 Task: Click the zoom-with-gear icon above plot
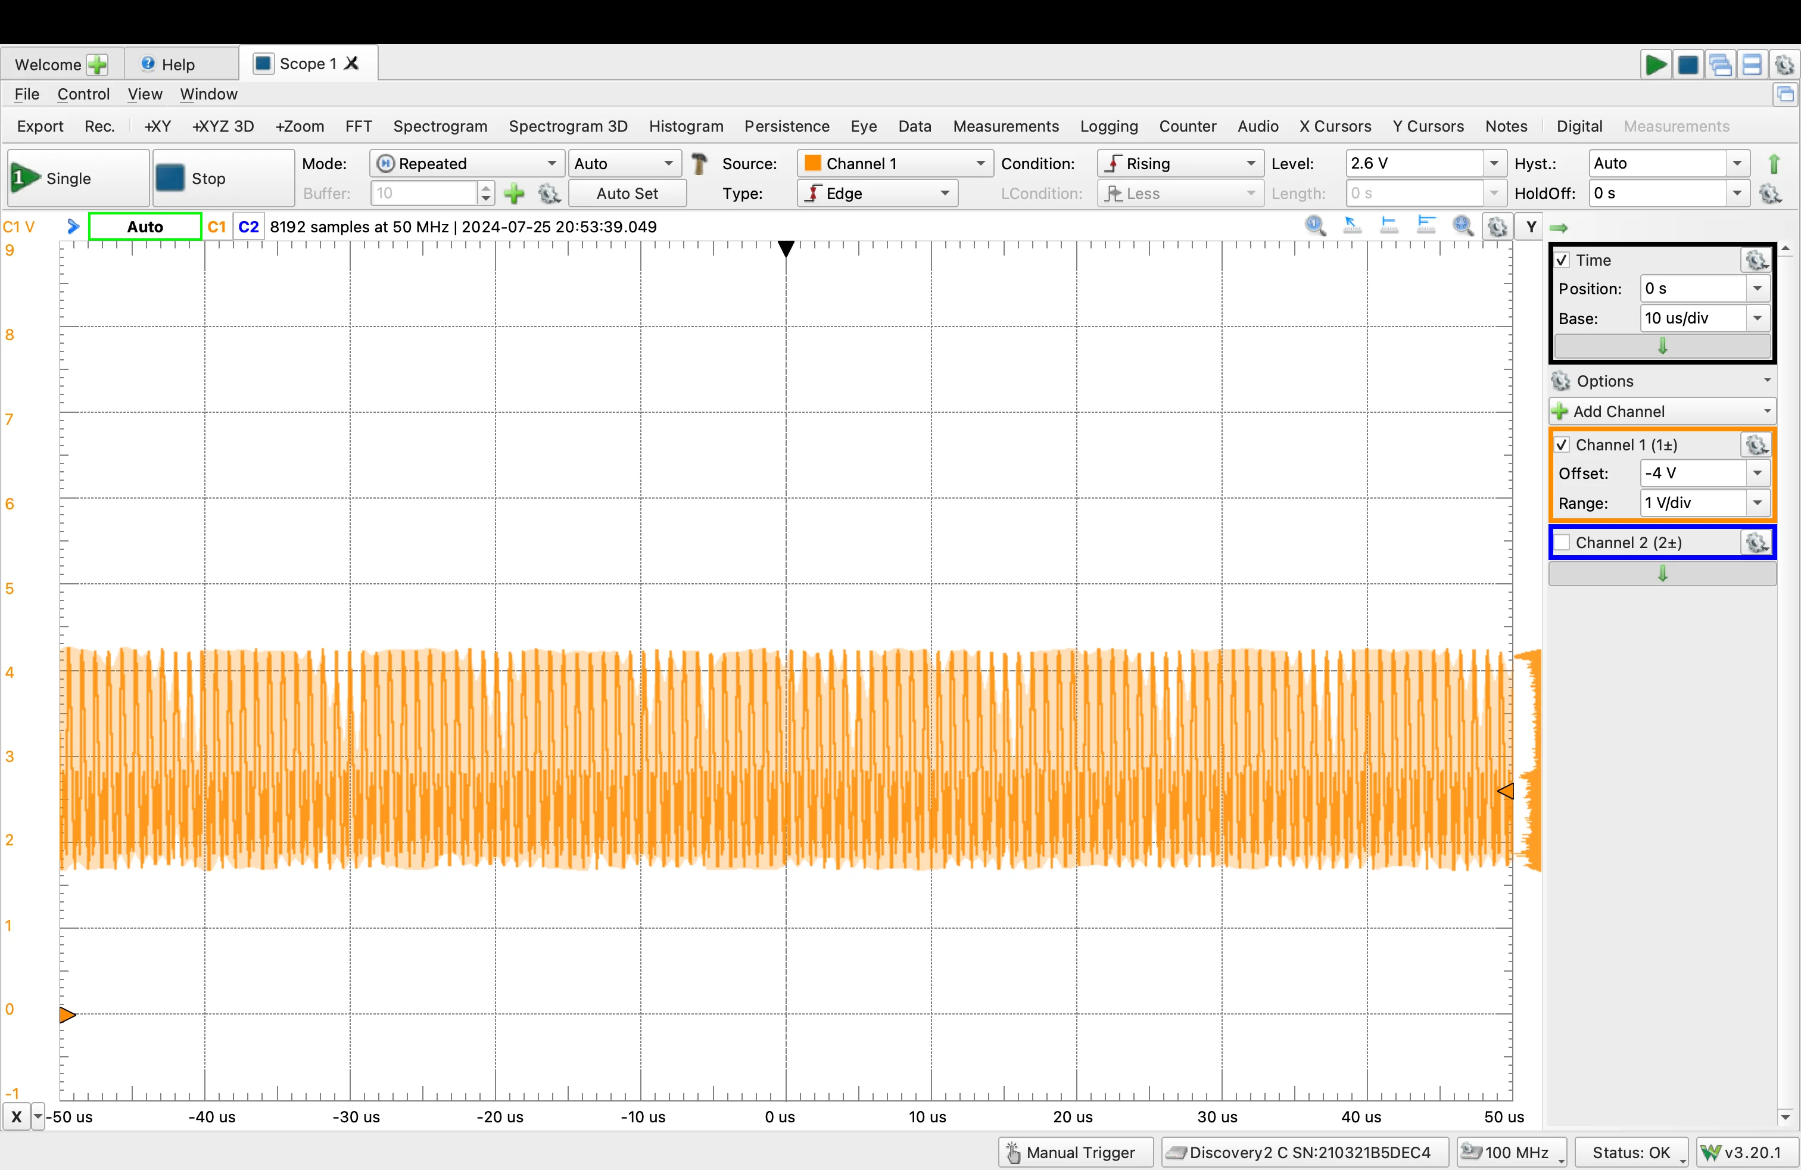coord(1463,226)
